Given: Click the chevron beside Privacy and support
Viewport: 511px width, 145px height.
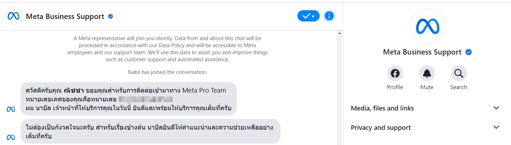Looking at the screenshot, I should click(x=496, y=127).
